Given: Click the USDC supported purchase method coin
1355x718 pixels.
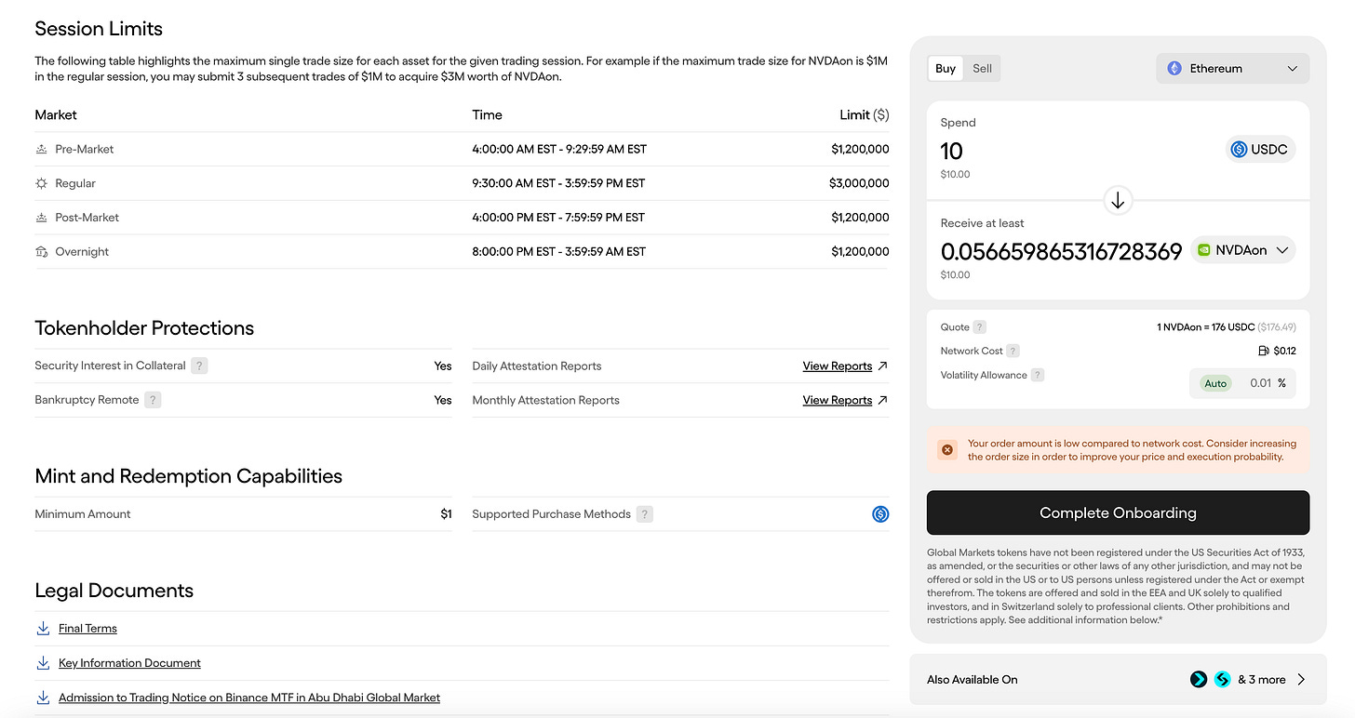Looking at the screenshot, I should (x=880, y=514).
